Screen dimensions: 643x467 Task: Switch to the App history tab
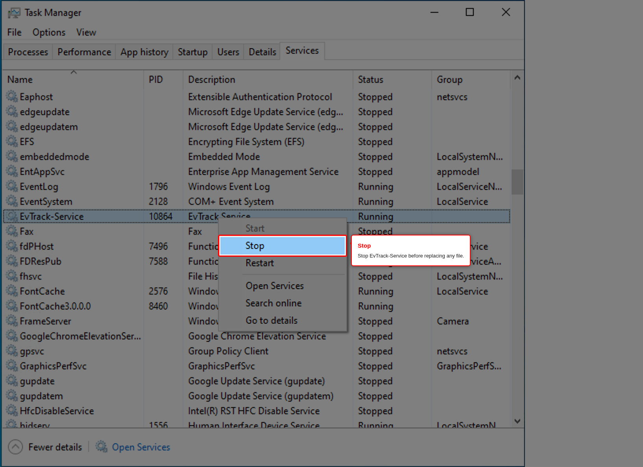pos(144,52)
